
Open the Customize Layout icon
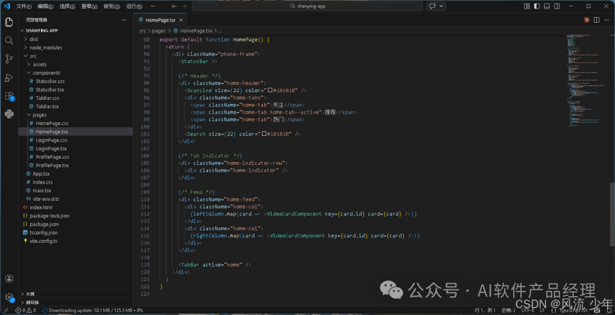pos(527,6)
